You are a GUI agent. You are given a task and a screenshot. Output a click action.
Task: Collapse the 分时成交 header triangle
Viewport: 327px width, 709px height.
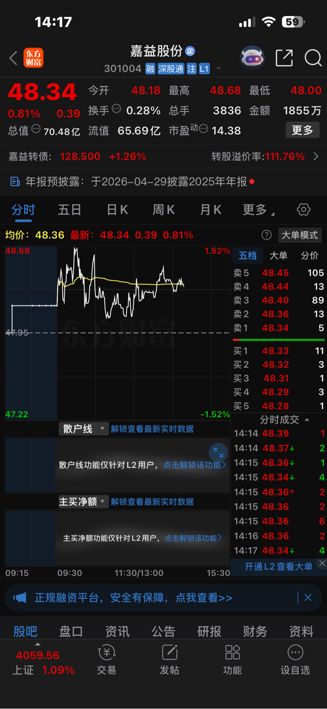pos(307,420)
